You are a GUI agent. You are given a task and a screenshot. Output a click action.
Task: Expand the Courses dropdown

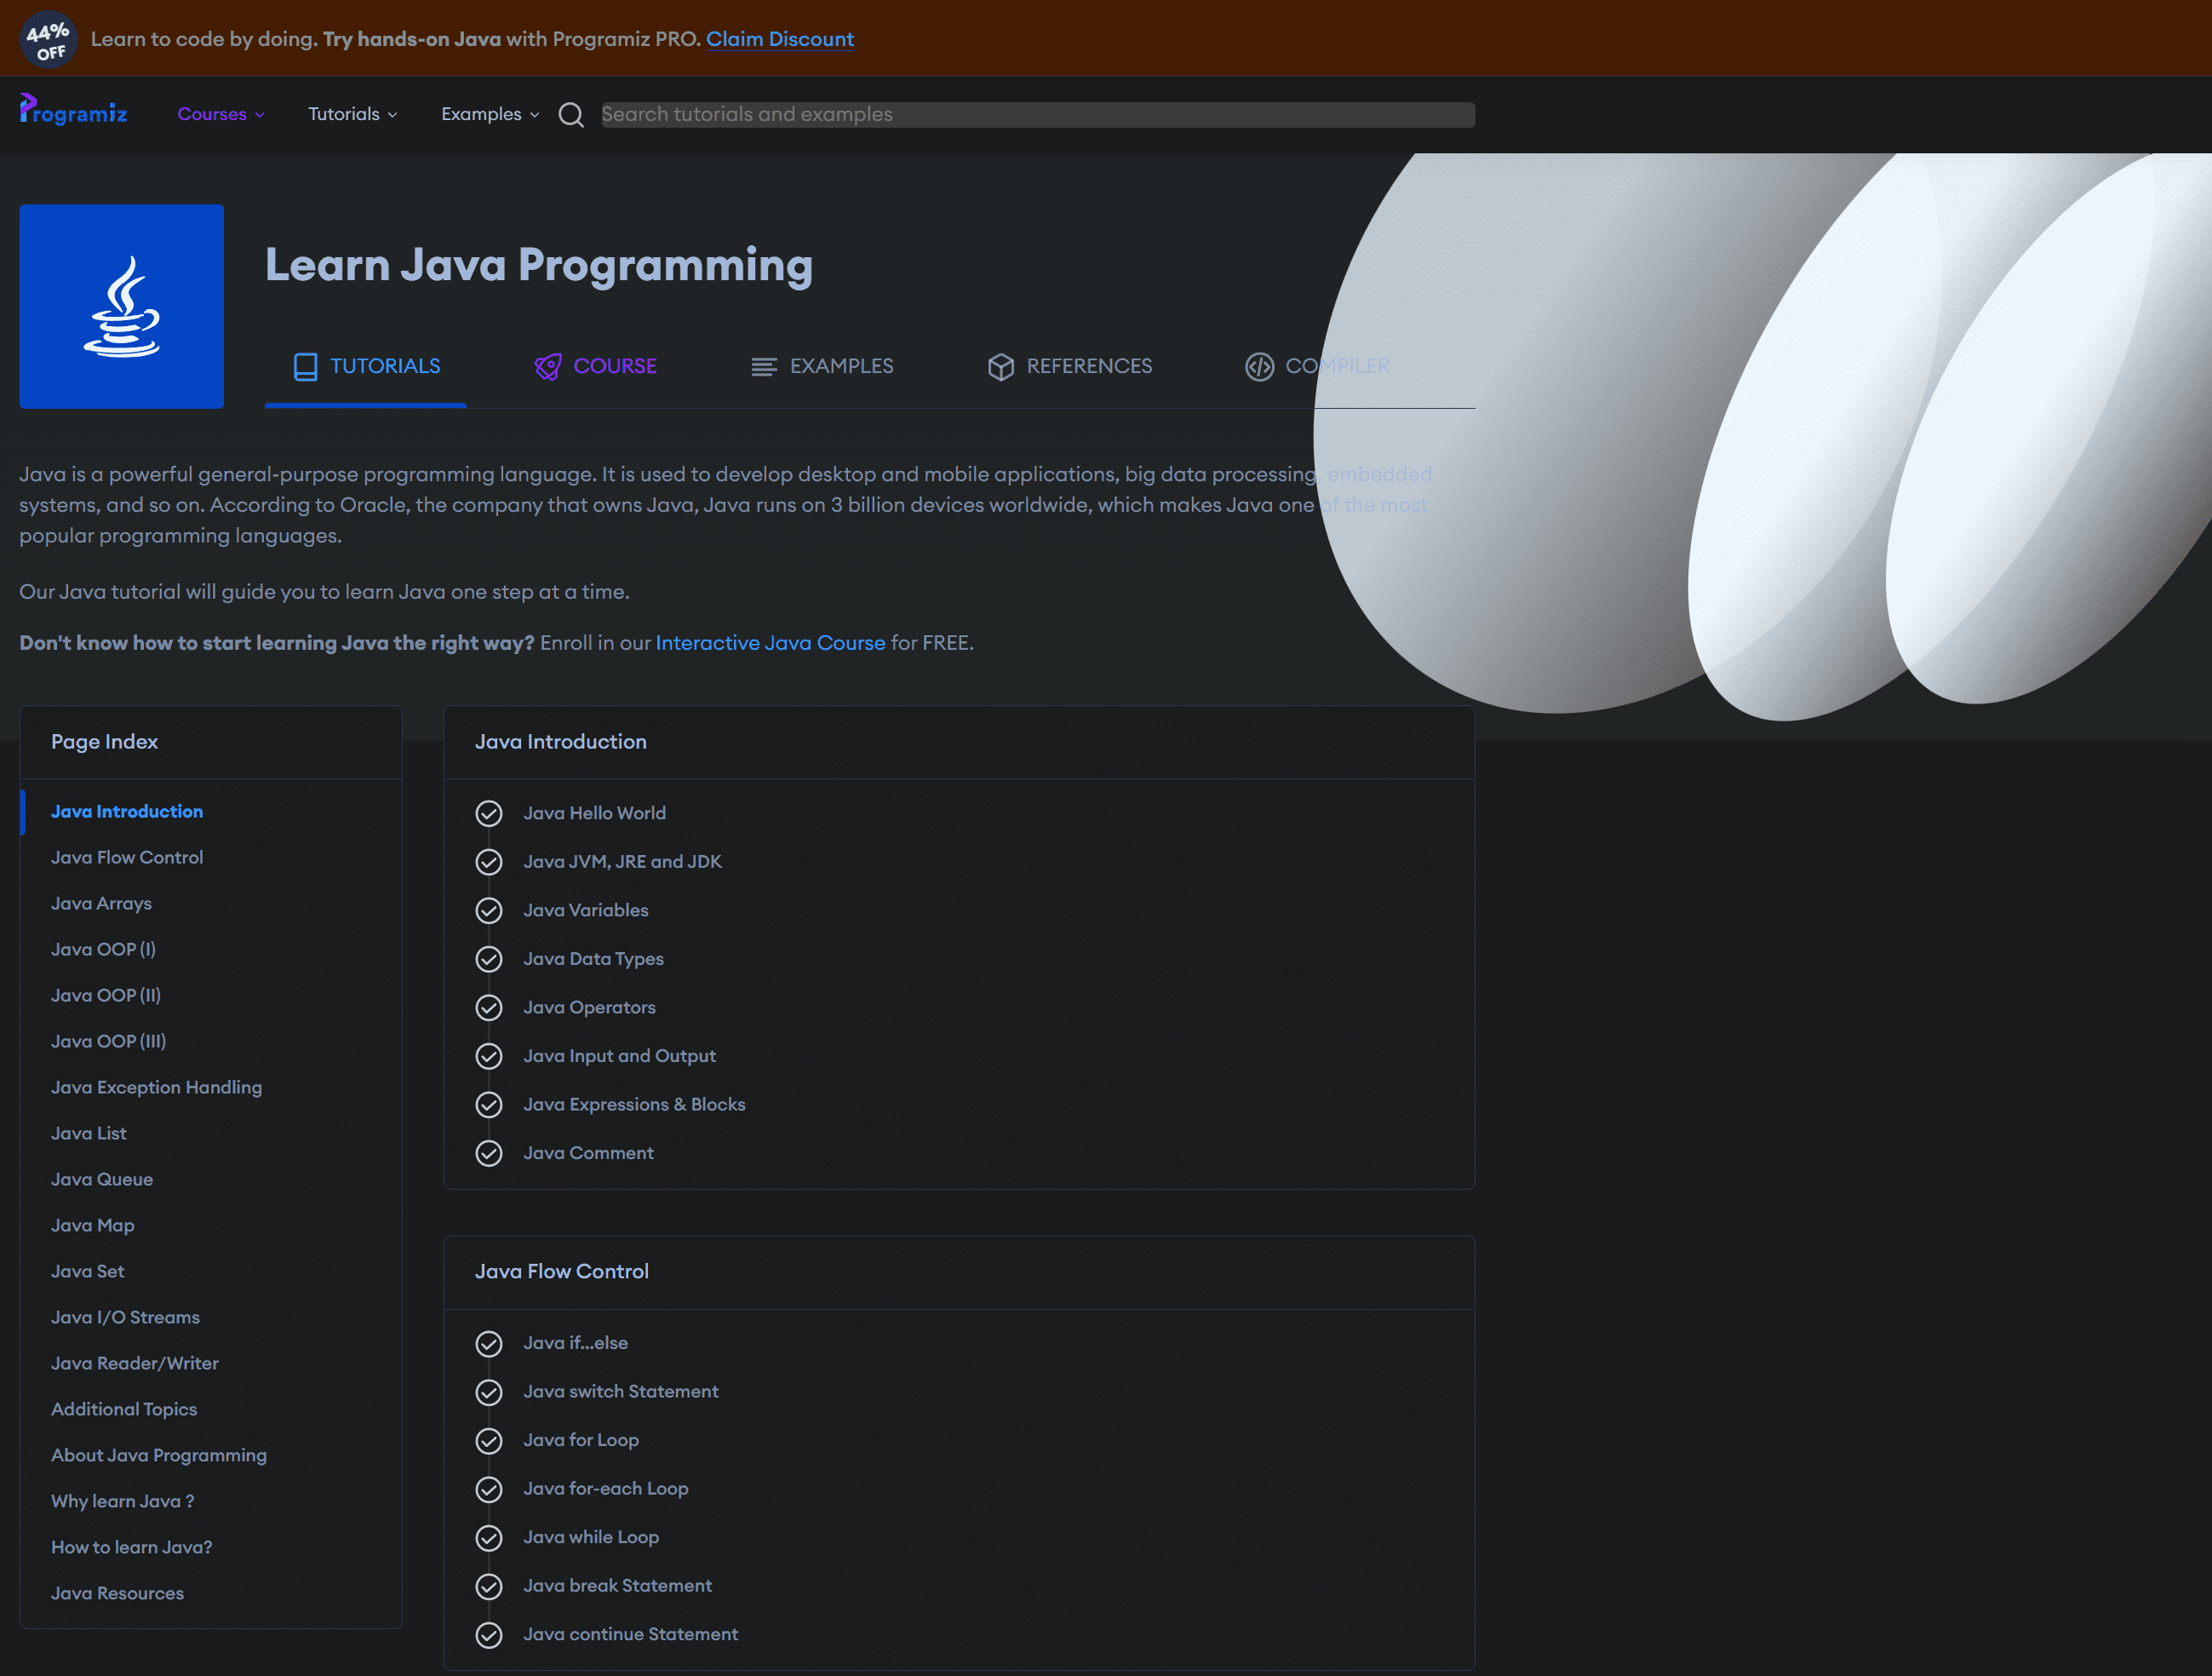[219, 114]
